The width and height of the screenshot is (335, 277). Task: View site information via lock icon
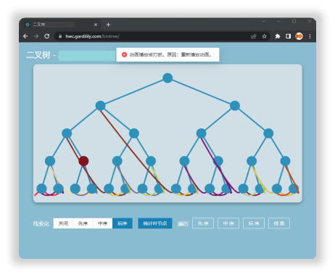60,36
